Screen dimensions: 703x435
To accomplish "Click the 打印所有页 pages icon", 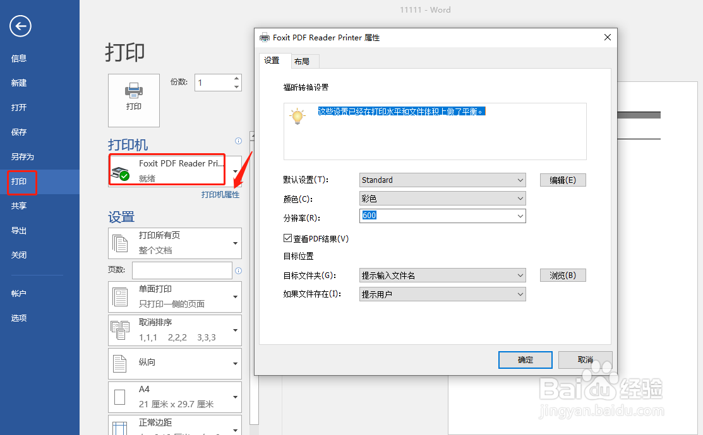I will tap(120, 243).
